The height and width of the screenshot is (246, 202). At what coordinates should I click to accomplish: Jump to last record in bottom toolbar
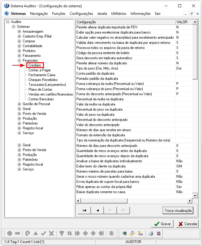click(x=101, y=233)
